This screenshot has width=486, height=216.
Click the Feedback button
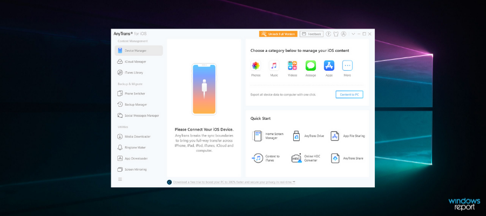pyautogui.click(x=312, y=34)
